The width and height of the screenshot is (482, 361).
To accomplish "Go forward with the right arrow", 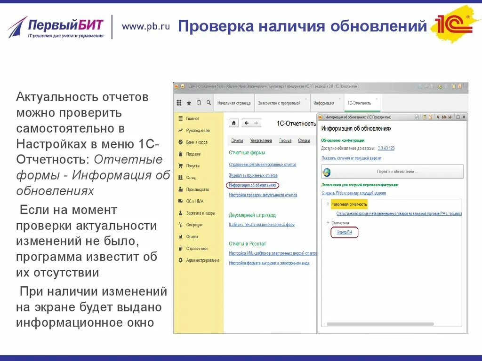I will pyautogui.click(x=256, y=123).
